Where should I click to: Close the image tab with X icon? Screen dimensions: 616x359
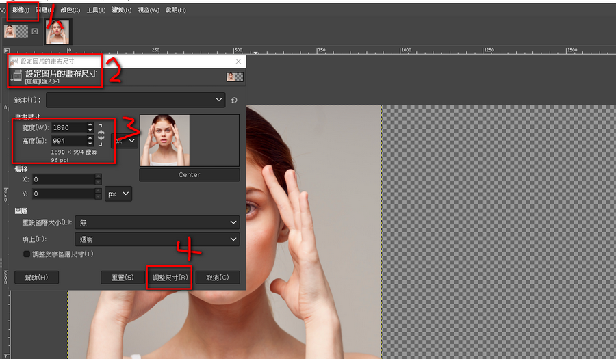[34, 31]
